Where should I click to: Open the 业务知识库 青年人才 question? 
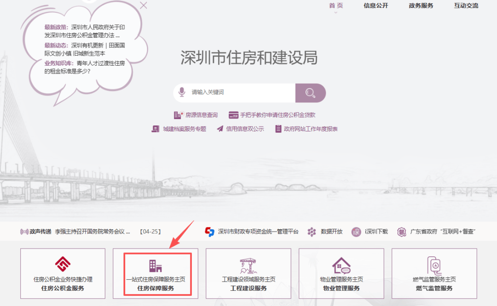[x=85, y=67]
